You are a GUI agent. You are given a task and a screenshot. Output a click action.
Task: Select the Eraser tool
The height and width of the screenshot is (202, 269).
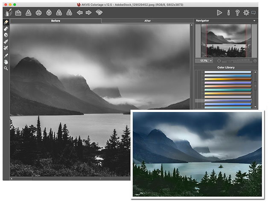[6, 28]
